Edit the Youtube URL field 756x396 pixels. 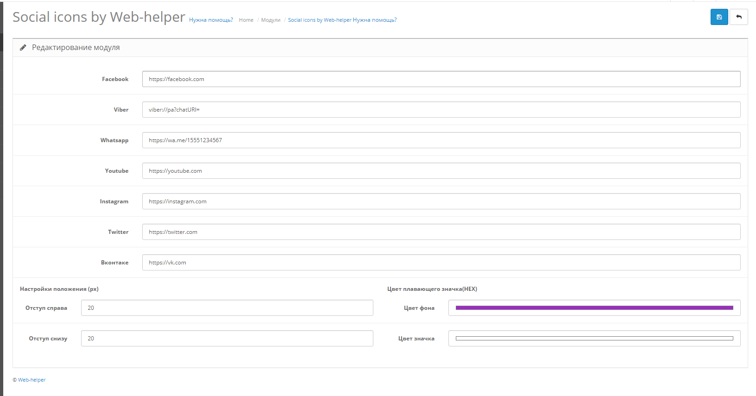[441, 171]
